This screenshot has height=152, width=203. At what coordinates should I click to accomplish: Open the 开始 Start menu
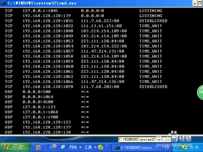(x=15, y=147)
